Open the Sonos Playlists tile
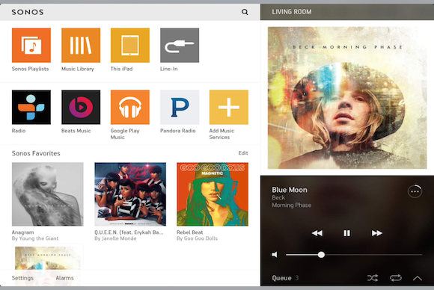The image size is (434, 290). 31,46
